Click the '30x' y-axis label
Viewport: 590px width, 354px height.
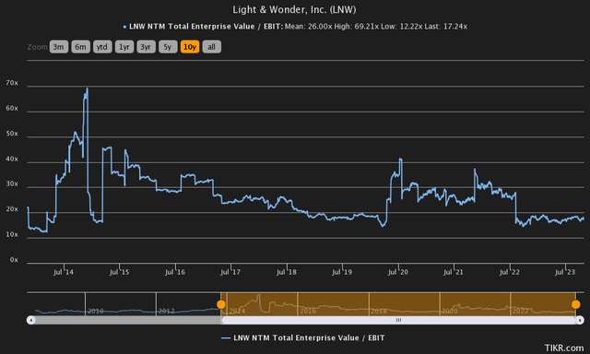coord(12,184)
